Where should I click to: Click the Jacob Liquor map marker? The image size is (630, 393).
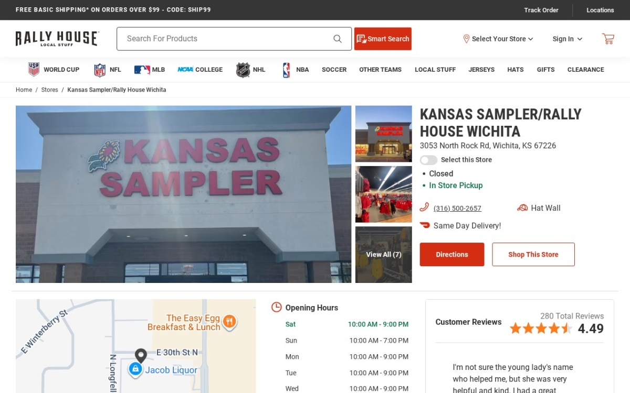(135, 369)
